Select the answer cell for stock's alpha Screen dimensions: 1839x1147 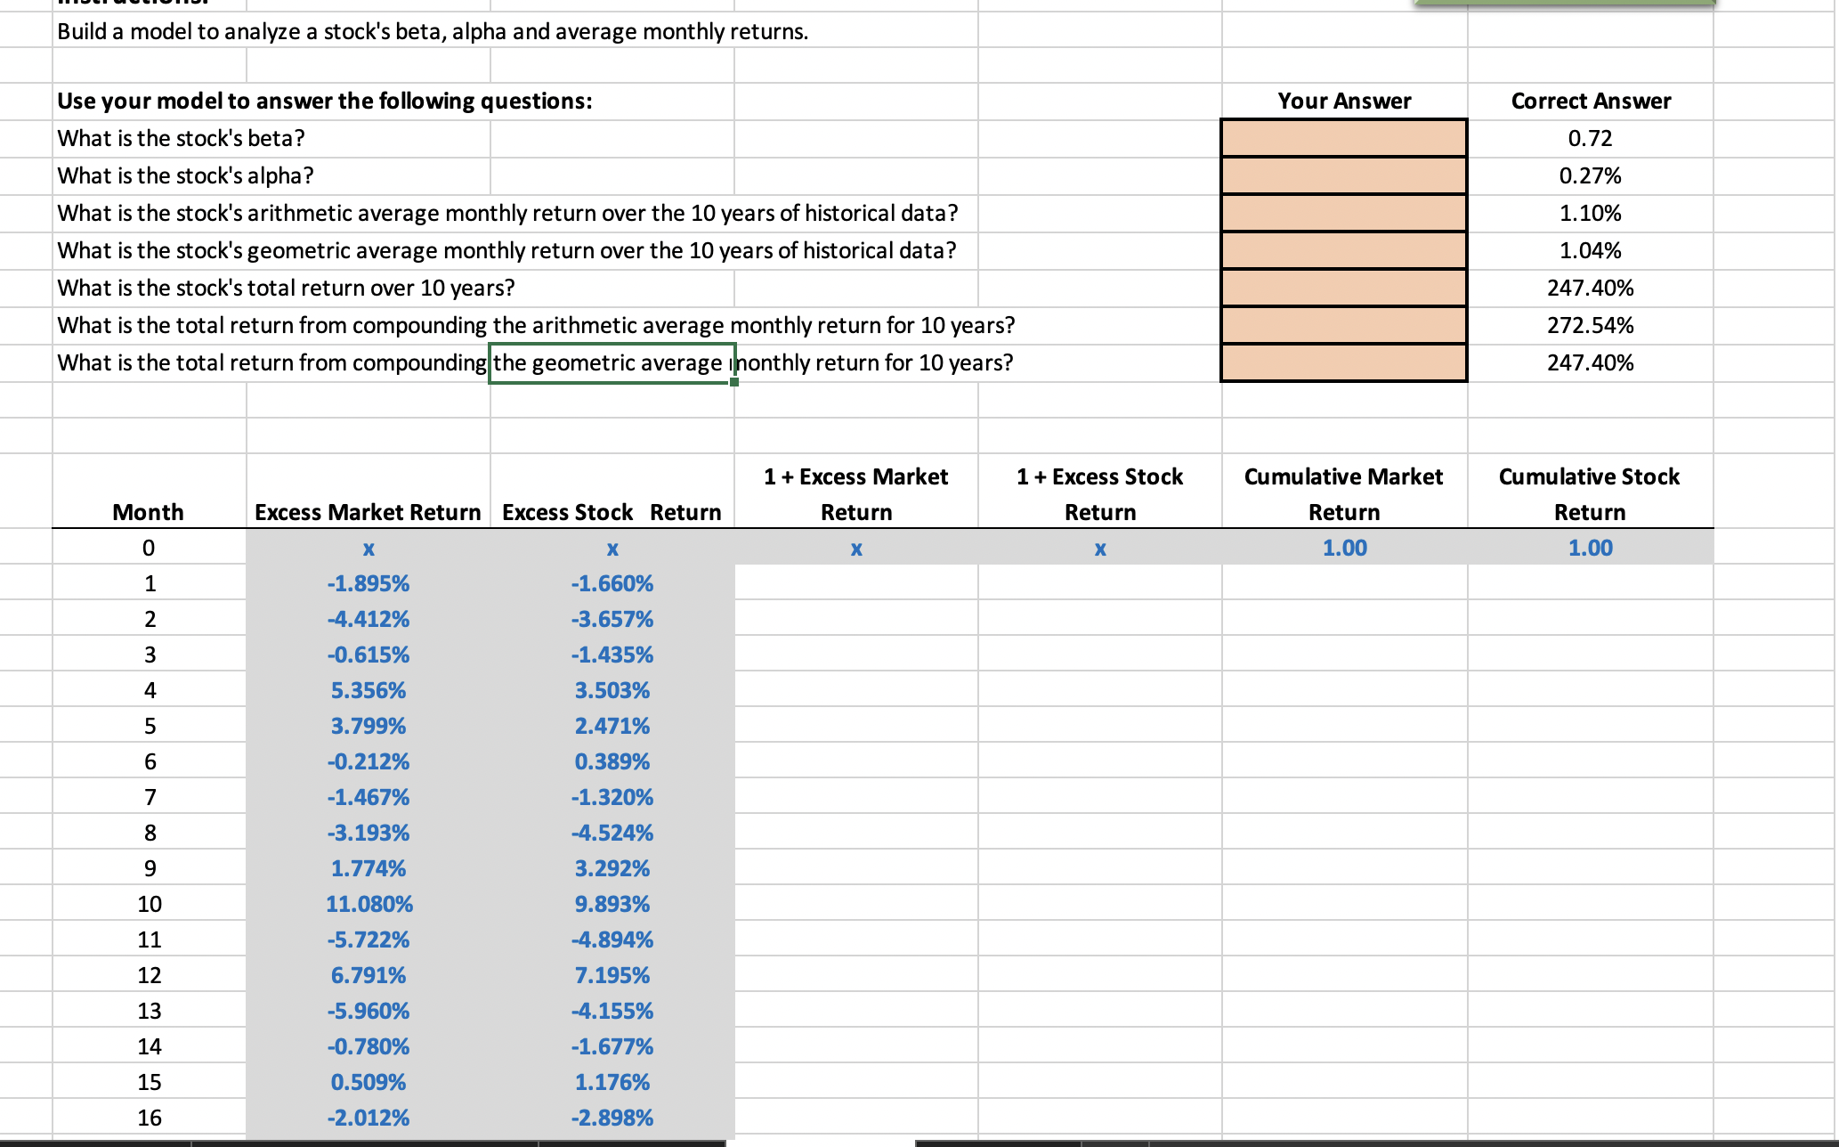point(1344,176)
